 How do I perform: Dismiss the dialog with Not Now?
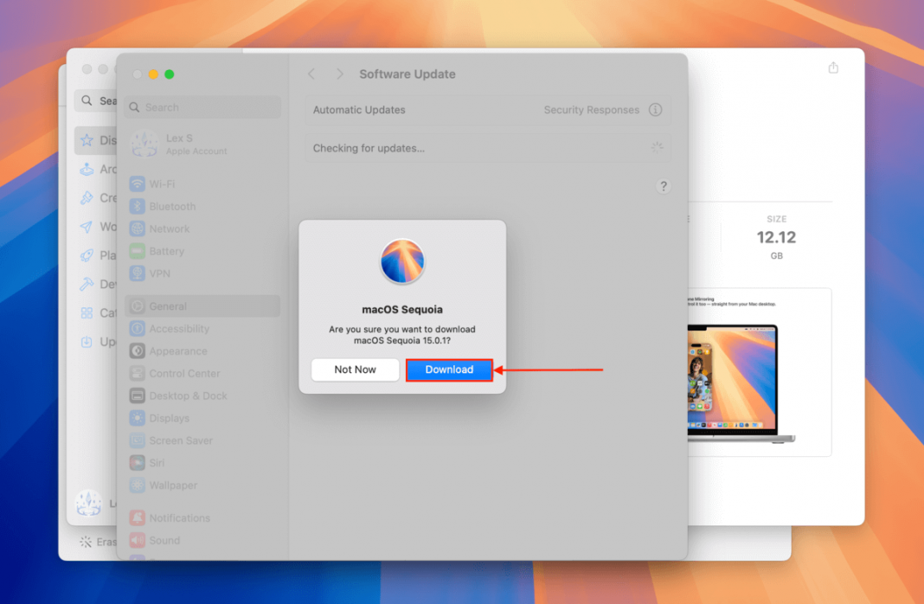355,369
